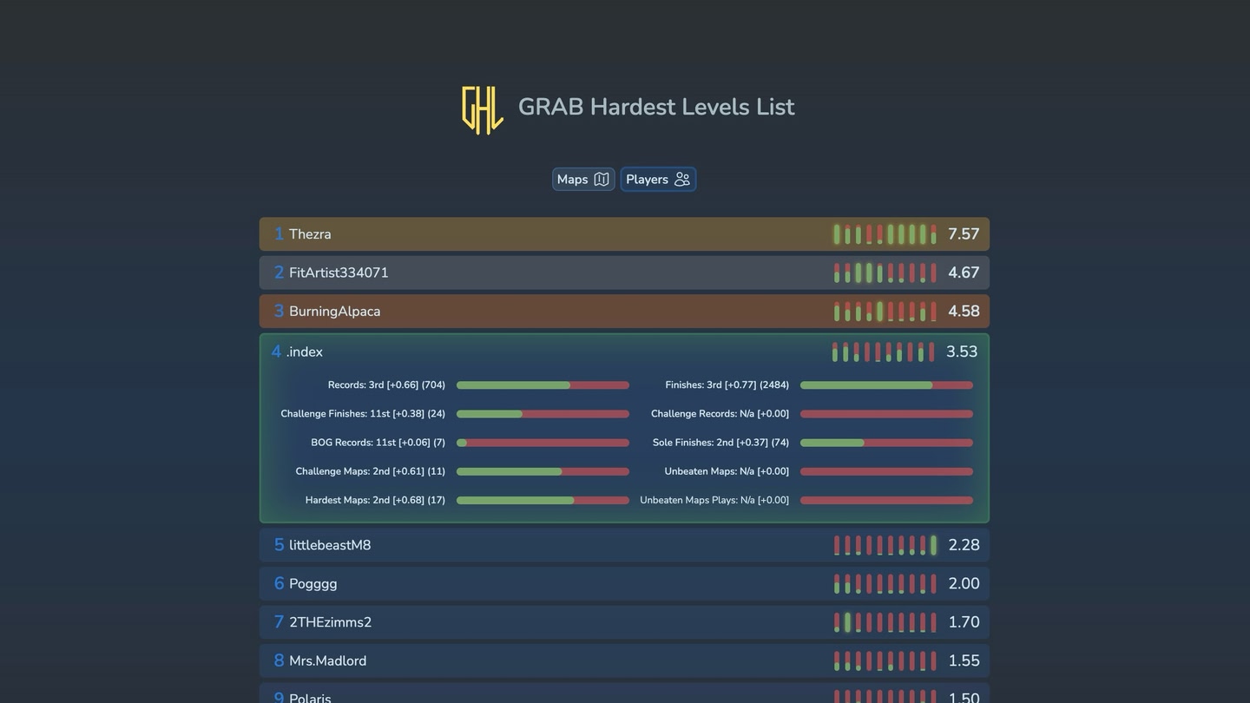Click the map icon in the Maps tab
The width and height of the screenshot is (1250, 703).
pyautogui.click(x=602, y=180)
